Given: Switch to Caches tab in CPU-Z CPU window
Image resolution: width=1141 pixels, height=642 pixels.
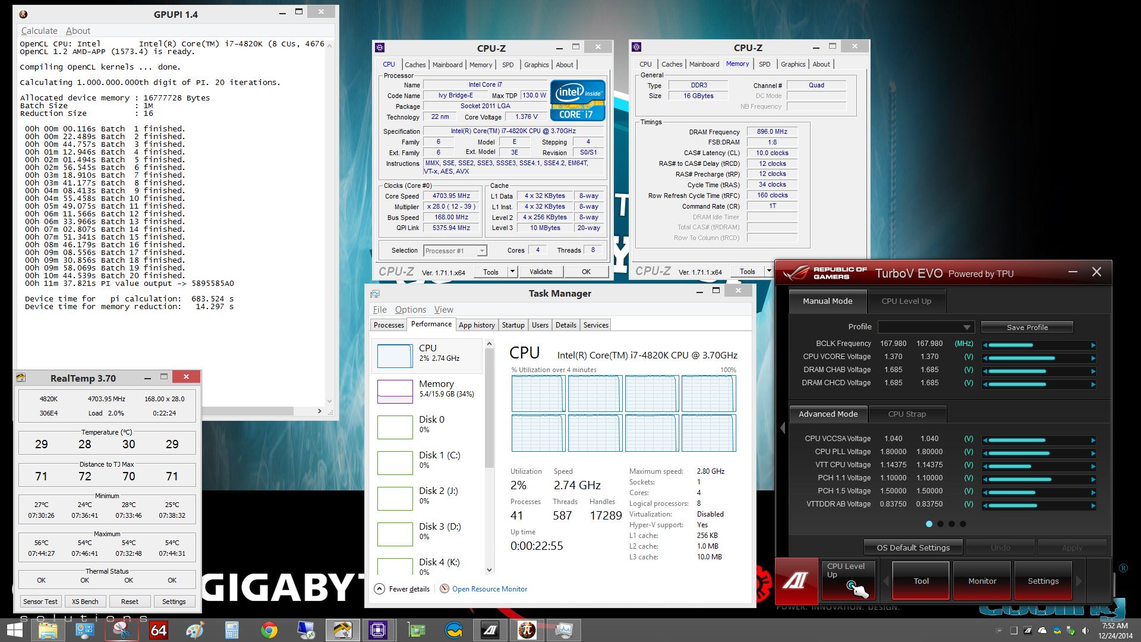Looking at the screenshot, I should [x=415, y=65].
